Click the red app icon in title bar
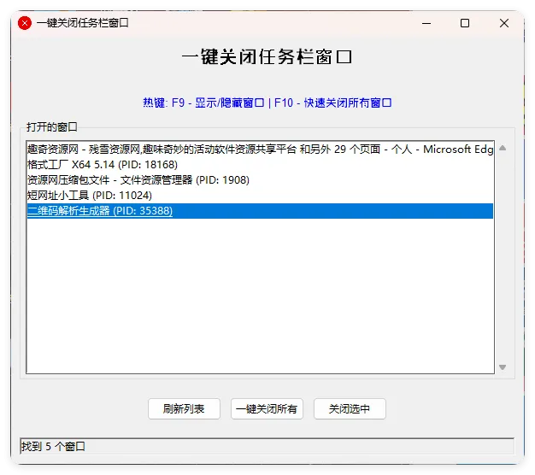The image size is (535, 475). point(25,23)
